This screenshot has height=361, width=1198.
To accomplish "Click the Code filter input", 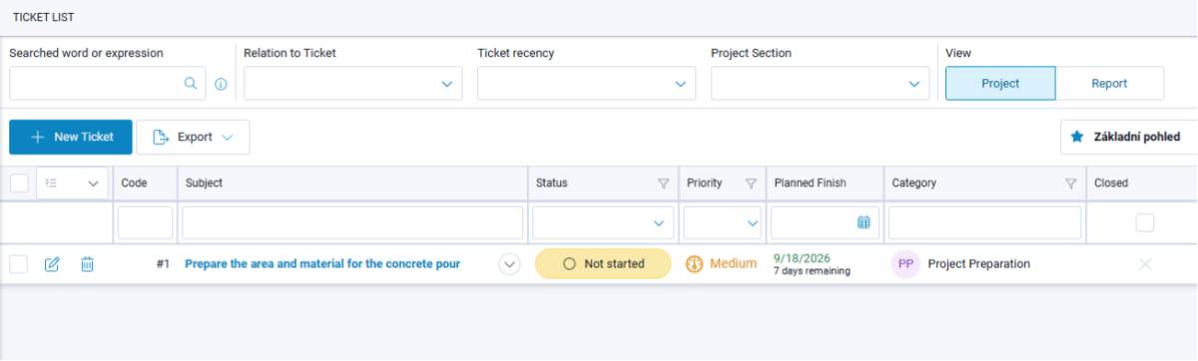I will [x=145, y=223].
